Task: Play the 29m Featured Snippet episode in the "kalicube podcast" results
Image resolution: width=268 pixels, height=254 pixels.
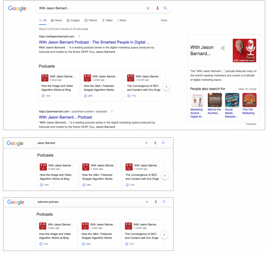Action: pos(83,244)
